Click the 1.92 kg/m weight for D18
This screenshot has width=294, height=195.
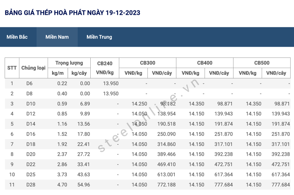(62, 144)
